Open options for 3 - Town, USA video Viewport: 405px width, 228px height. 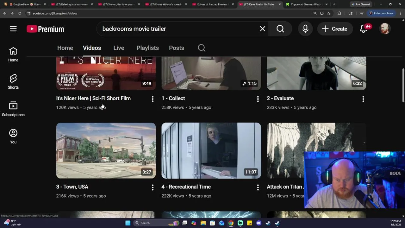pyautogui.click(x=153, y=187)
